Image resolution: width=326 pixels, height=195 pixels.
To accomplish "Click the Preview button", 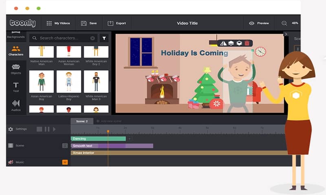I will 259,23.
